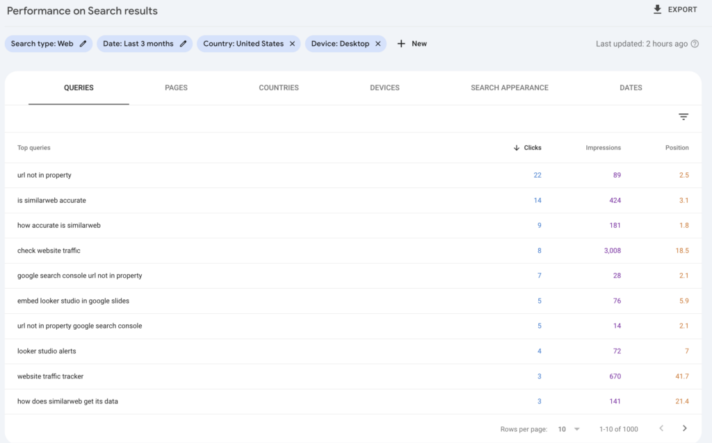Viewport: 712px width, 443px height.
Task: Add a new filter with plus icon
Action: (401, 44)
